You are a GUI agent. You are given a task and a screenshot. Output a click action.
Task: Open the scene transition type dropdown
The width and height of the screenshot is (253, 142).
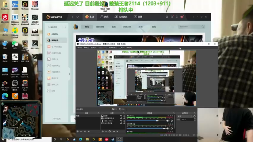(x=185, y=116)
